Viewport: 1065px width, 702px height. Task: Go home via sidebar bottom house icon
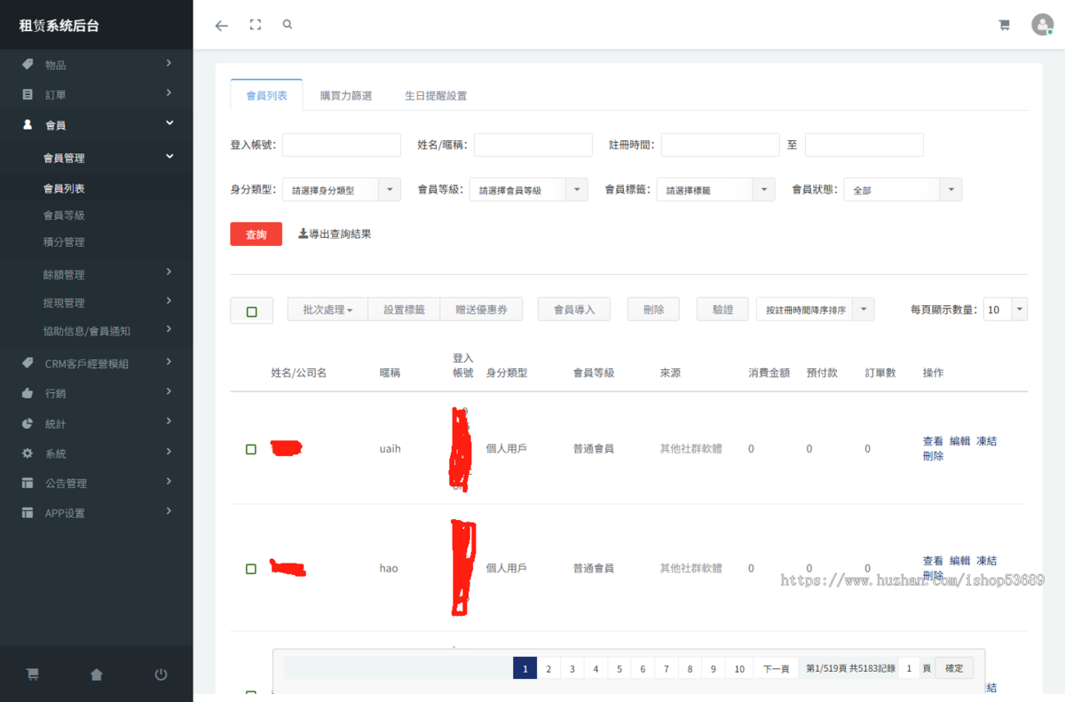tap(97, 674)
